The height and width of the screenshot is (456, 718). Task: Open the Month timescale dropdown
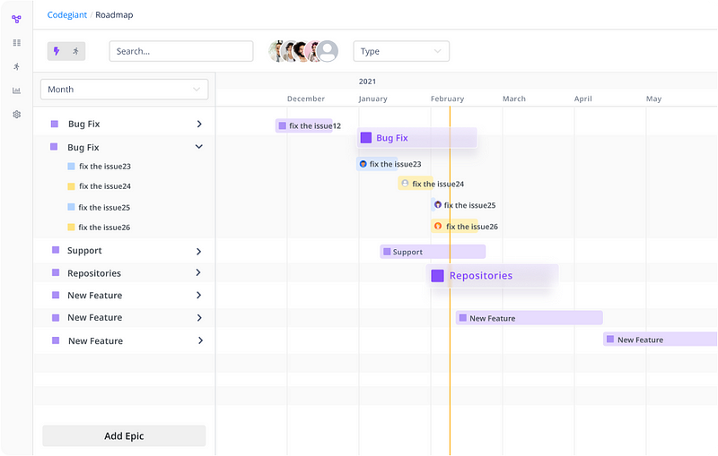124,89
